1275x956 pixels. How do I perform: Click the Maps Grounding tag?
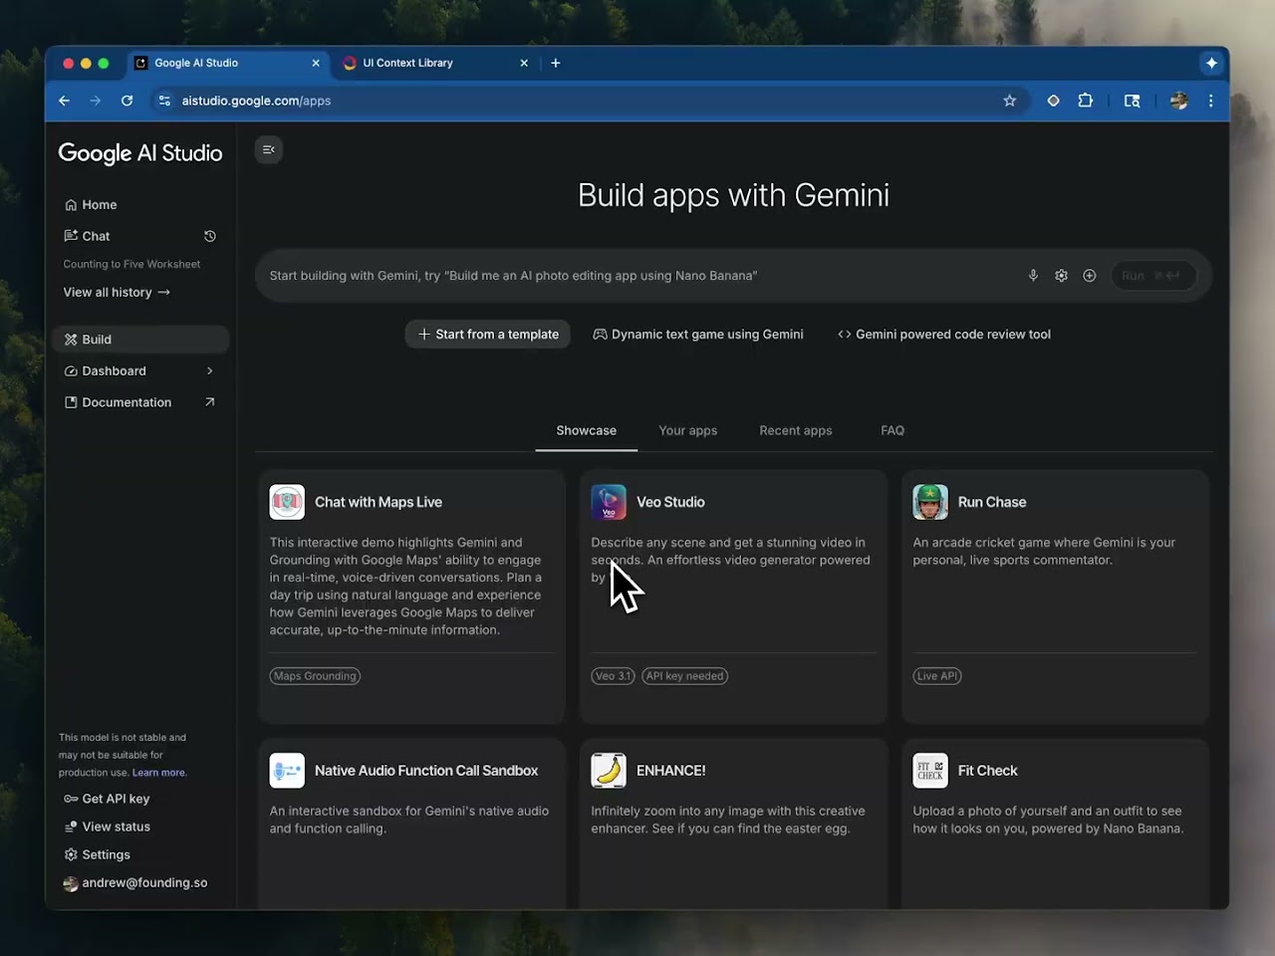pyautogui.click(x=315, y=676)
